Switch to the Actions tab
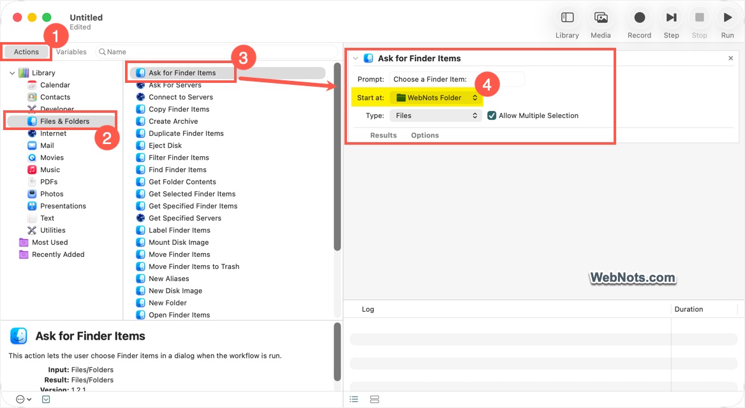This screenshot has width=745, height=408. click(x=26, y=52)
